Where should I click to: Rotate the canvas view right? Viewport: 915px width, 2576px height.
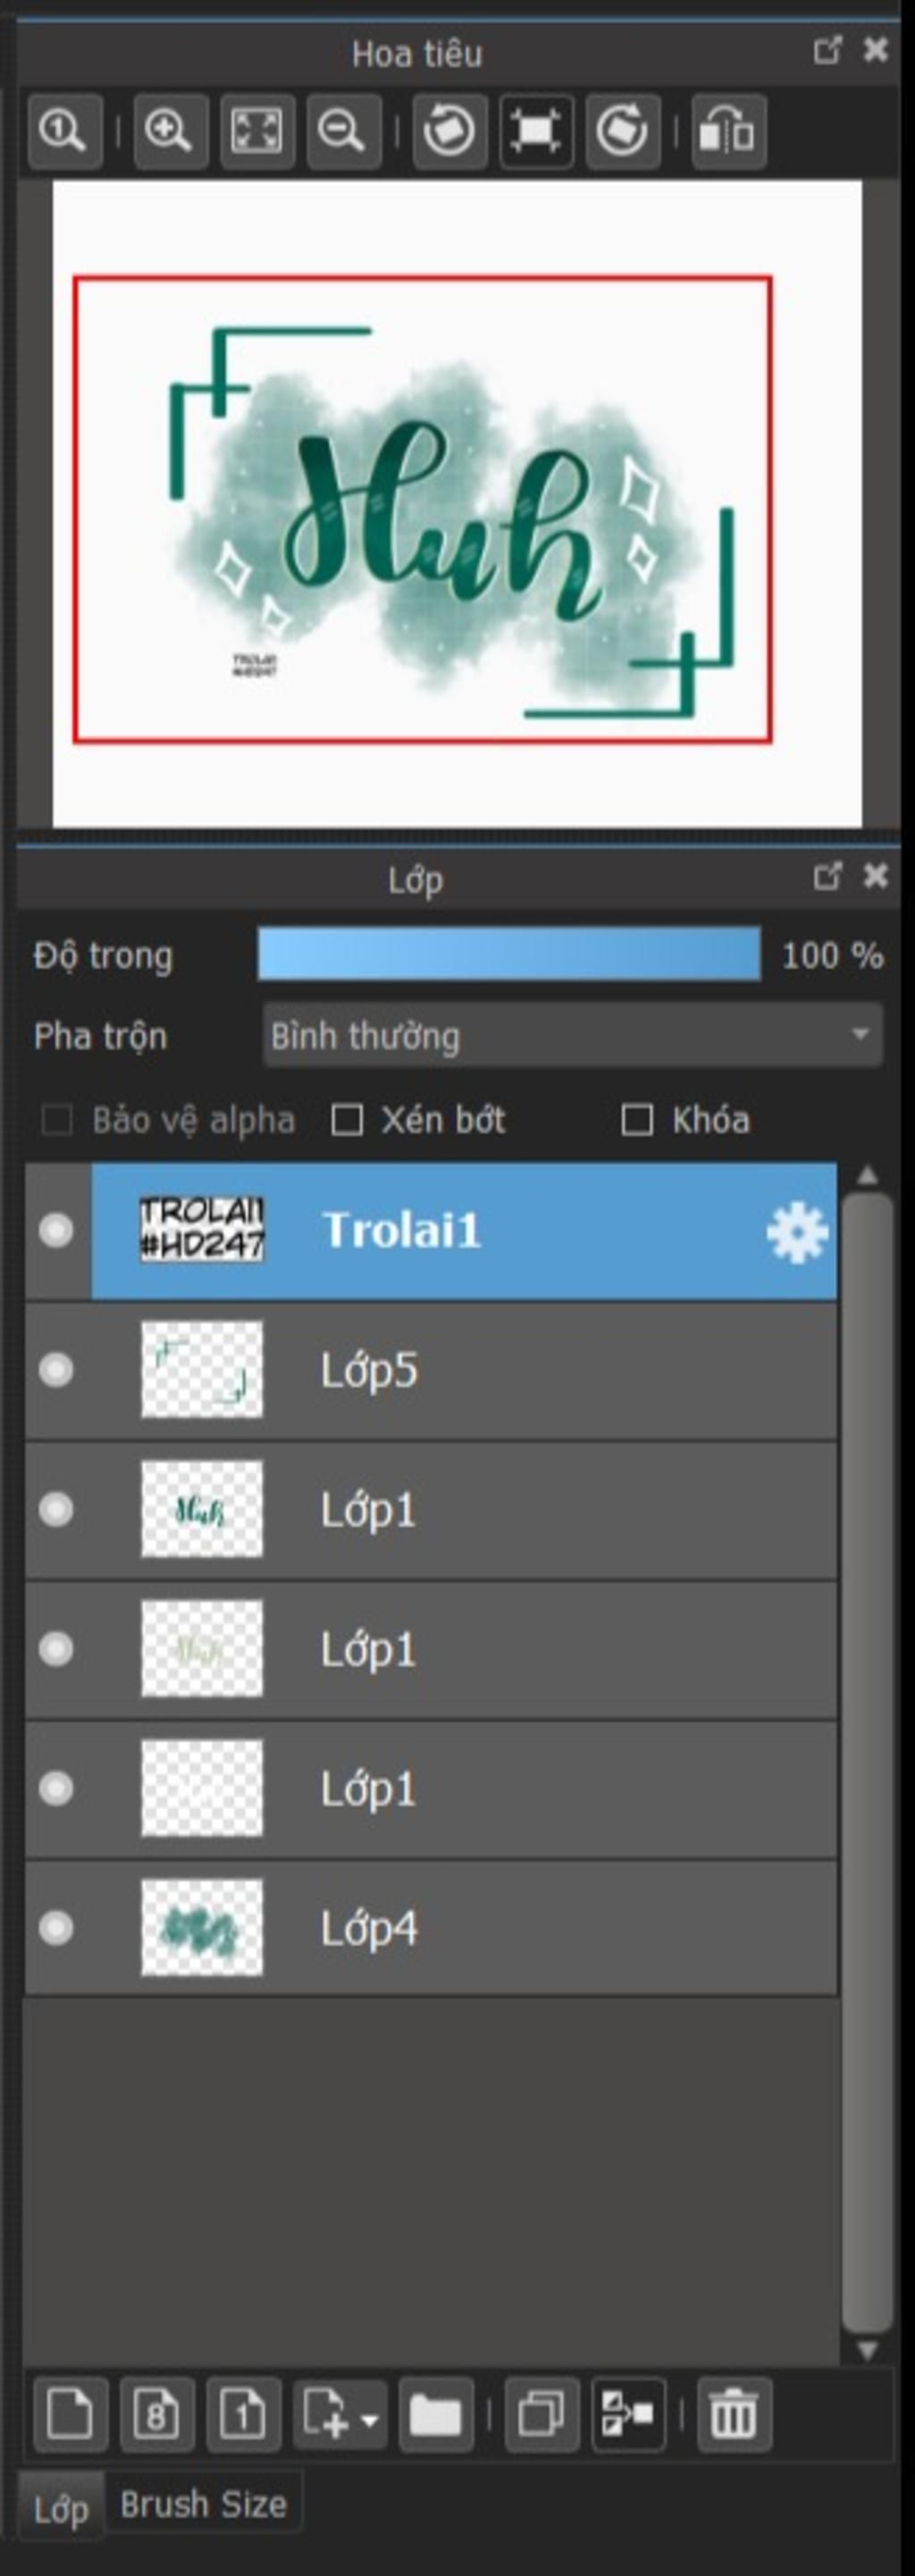click(x=622, y=131)
